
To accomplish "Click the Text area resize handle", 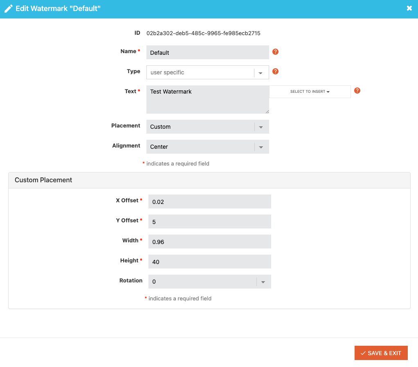I will pos(267,112).
